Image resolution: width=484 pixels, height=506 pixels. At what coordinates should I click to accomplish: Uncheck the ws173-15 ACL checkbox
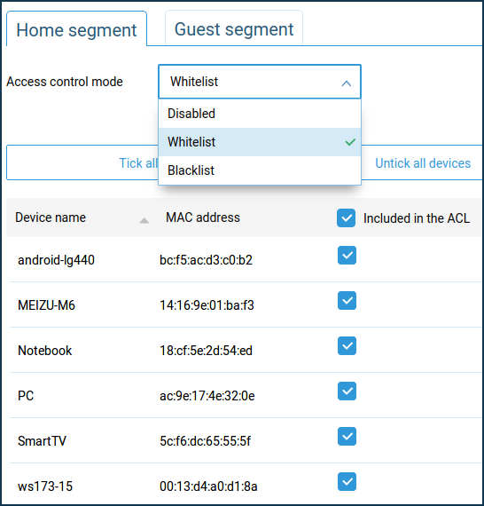pyautogui.click(x=347, y=481)
